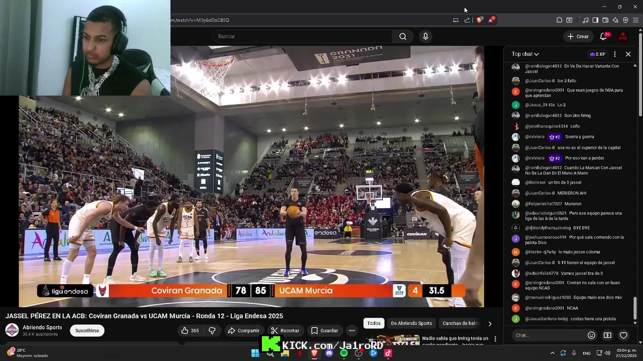Screen dimensions: 643x361
Task: Click the video player to pause playback
Action: pos(251,176)
